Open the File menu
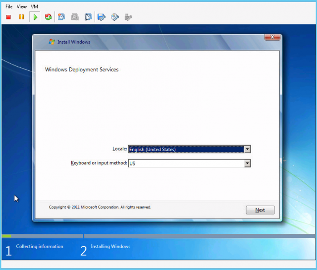This screenshot has height=270, width=317. [9, 6]
